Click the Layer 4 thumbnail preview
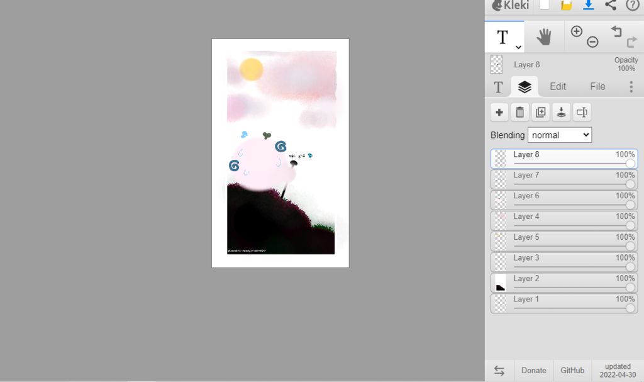Viewport: 644px width, 382px height. 500,221
